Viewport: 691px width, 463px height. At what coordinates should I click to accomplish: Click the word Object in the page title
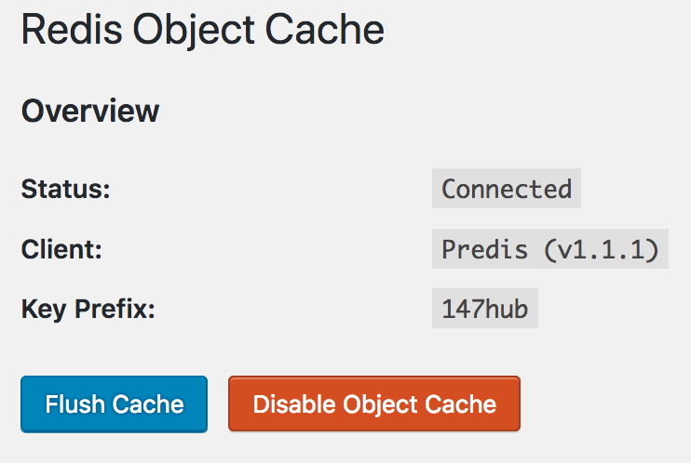point(194,31)
